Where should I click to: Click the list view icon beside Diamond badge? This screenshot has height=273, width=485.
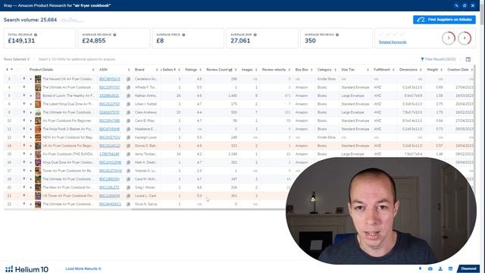pyautogui.click(x=450, y=268)
